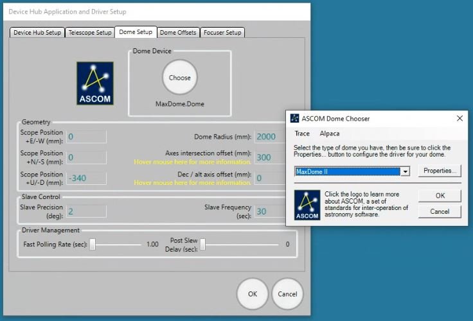Click the Dome Radius (mm) label

pos(222,137)
